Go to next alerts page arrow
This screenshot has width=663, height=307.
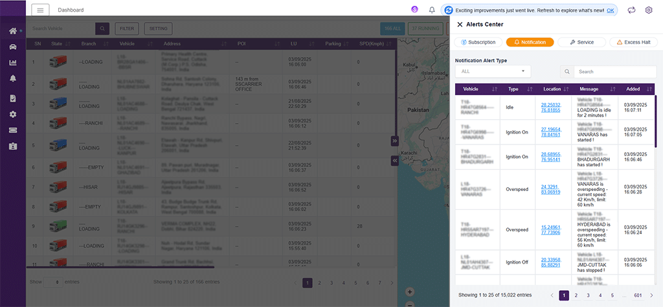[651, 295]
